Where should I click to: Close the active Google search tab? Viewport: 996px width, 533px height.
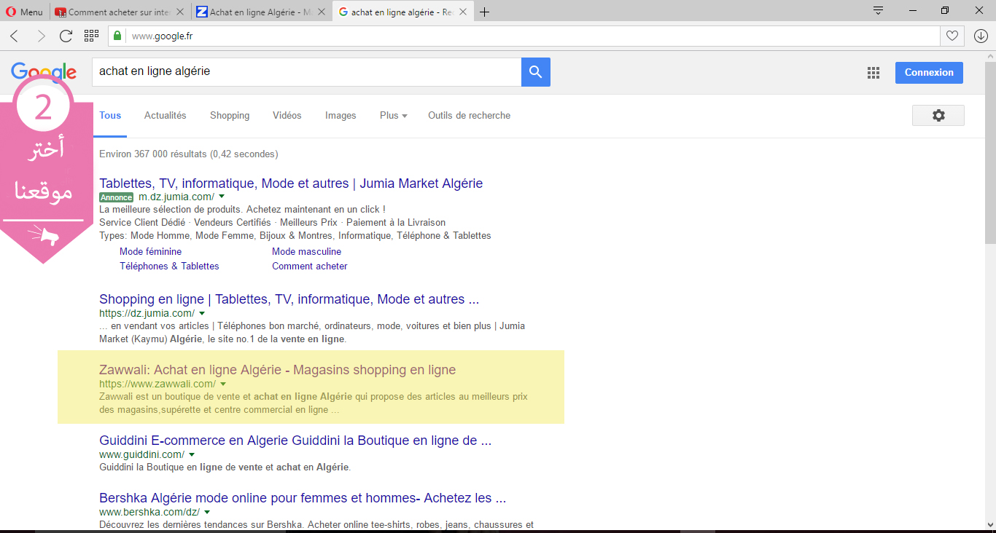click(x=463, y=12)
